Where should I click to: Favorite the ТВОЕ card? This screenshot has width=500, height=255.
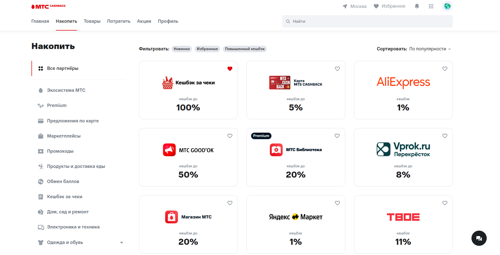(445, 203)
